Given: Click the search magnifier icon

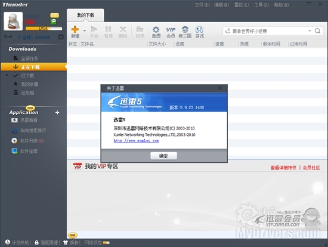Looking at the screenshot, I should [317, 31].
